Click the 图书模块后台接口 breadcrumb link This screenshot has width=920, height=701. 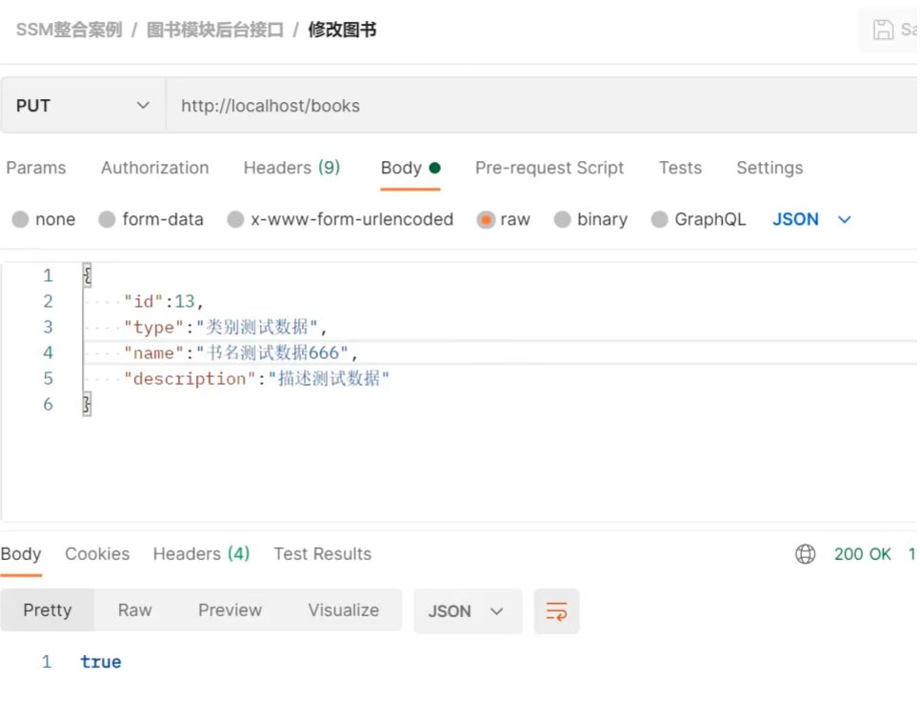pos(215,30)
